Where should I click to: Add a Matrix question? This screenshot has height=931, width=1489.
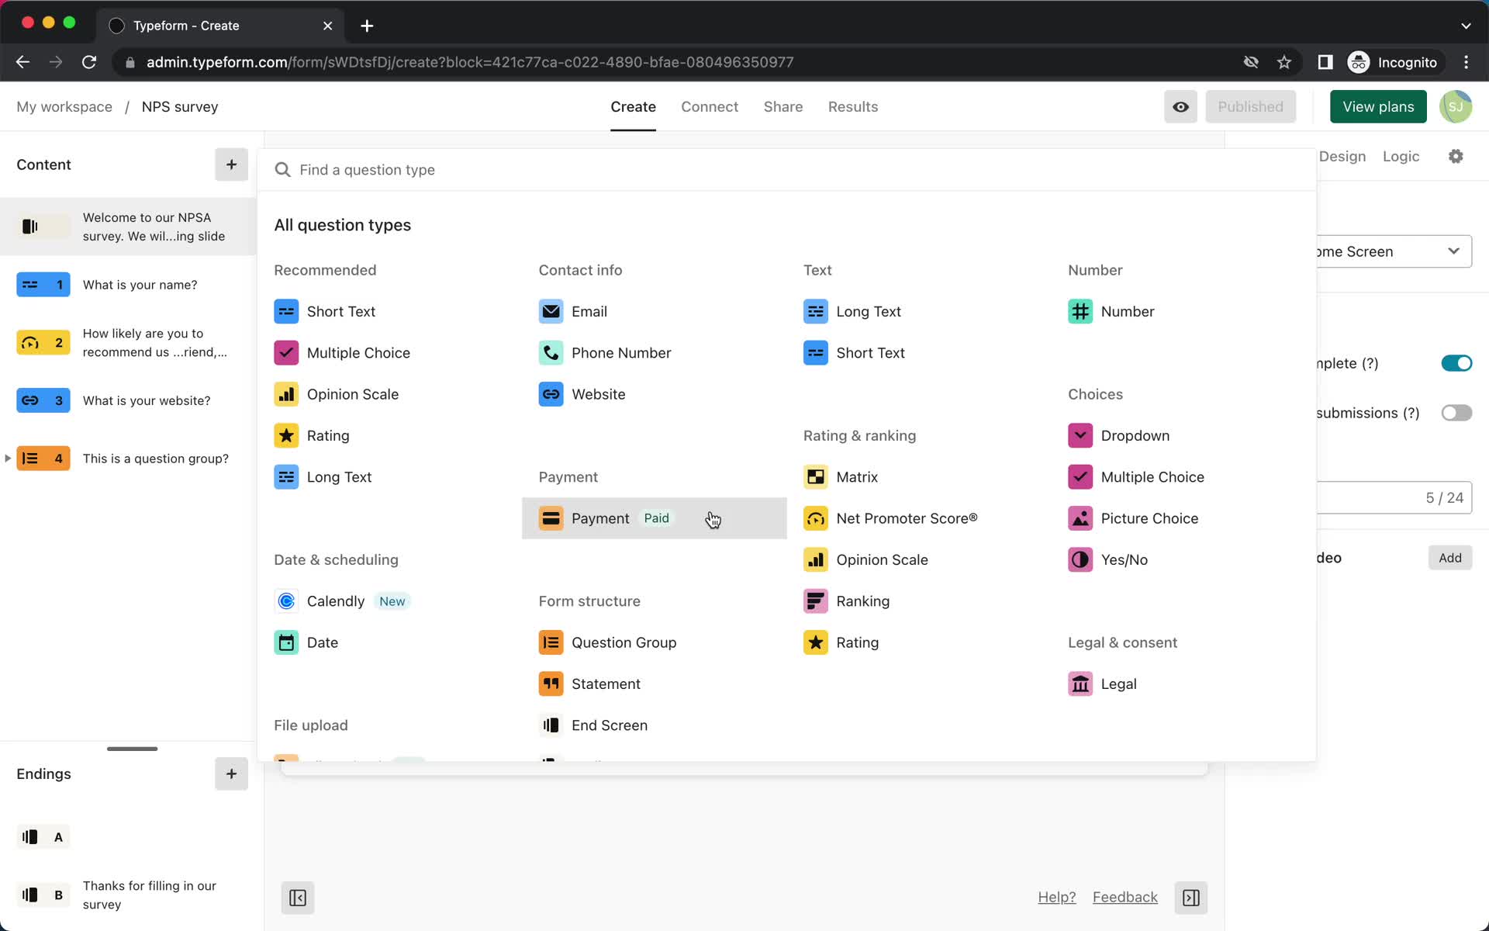coord(841,477)
